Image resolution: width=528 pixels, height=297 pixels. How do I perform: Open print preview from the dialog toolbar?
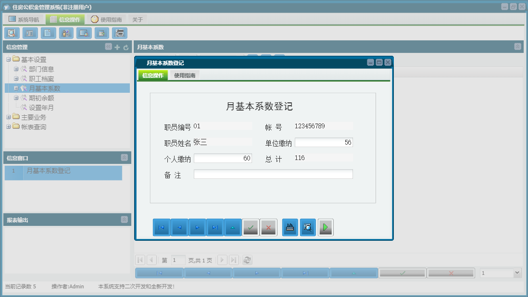[308, 227]
